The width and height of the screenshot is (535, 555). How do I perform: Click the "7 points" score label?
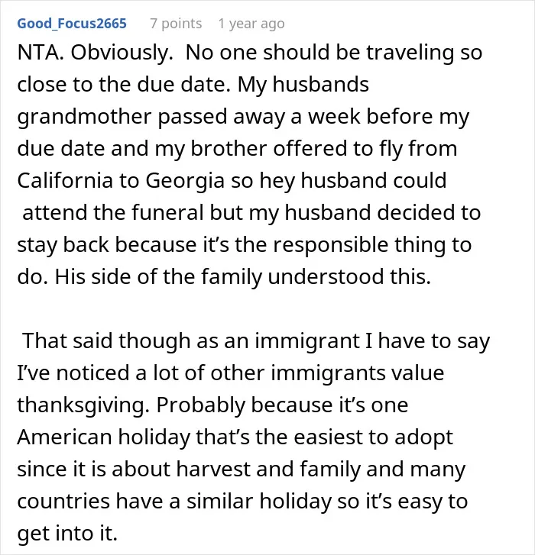click(x=176, y=24)
